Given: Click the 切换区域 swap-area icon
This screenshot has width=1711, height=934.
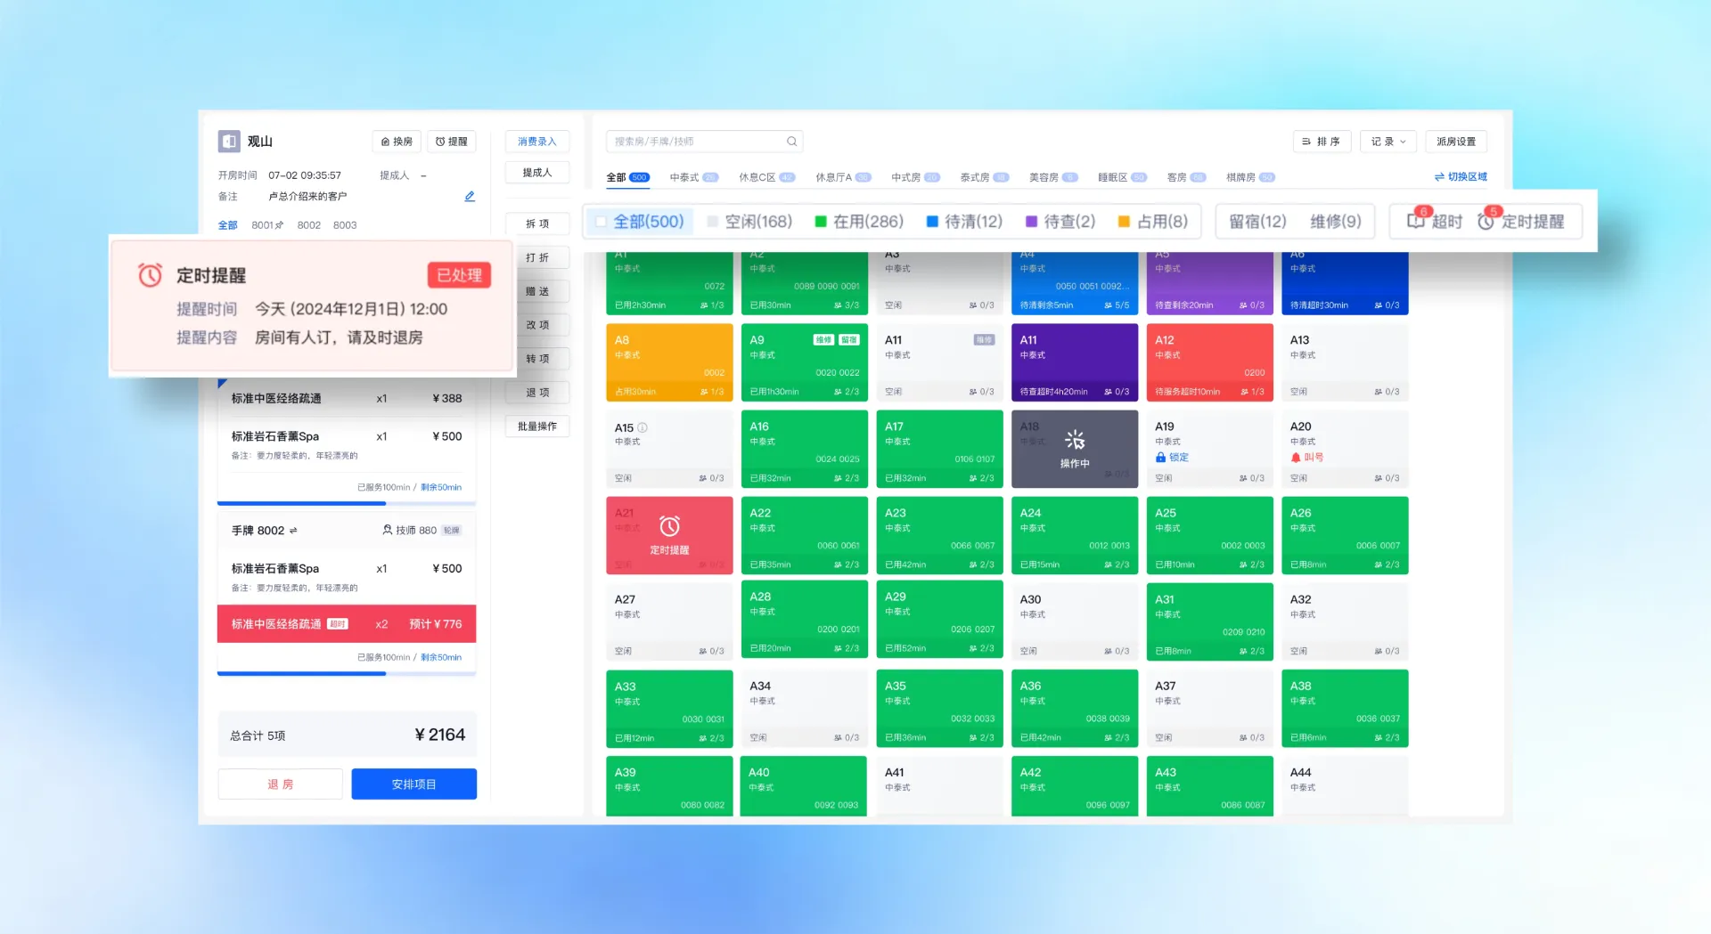Looking at the screenshot, I should click(1438, 176).
